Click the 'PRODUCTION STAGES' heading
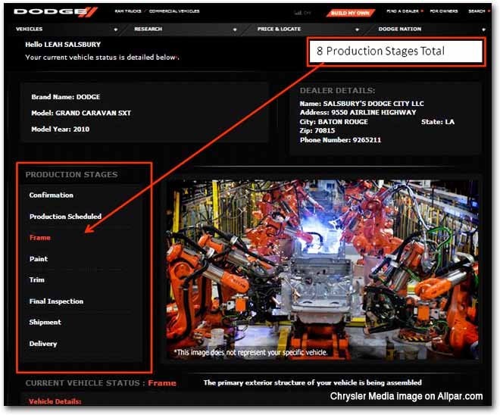Viewport: 500px width, 415px height. click(72, 175)
